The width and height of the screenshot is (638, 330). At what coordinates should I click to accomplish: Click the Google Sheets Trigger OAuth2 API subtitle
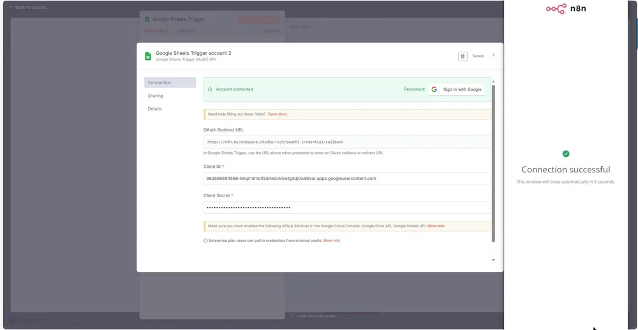(186, 59)
